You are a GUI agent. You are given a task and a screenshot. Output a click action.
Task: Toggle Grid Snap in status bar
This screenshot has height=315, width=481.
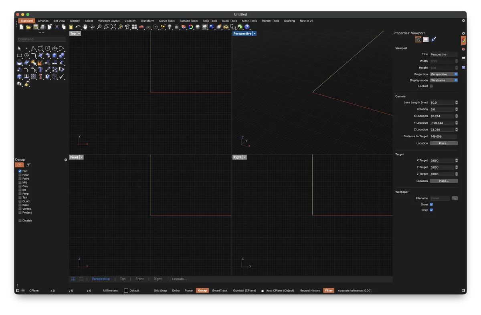[x=160, y=291]
